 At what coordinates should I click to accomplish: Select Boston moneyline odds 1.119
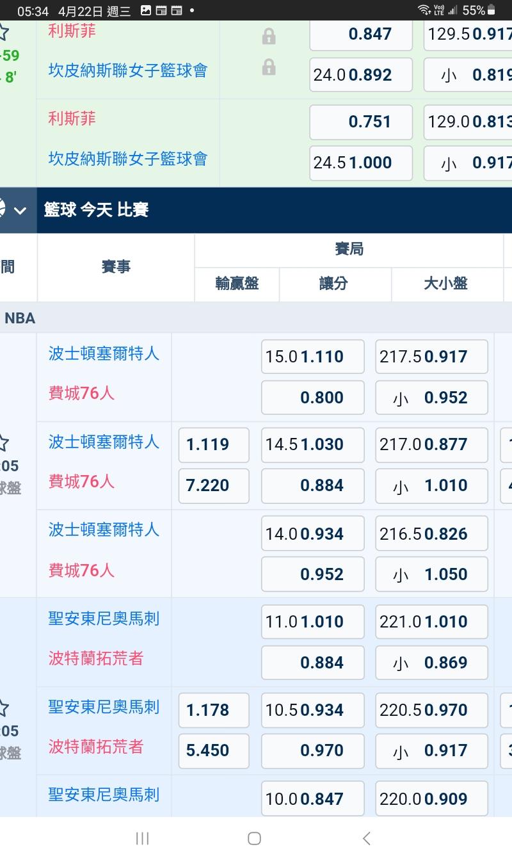[x=214, y=444]
